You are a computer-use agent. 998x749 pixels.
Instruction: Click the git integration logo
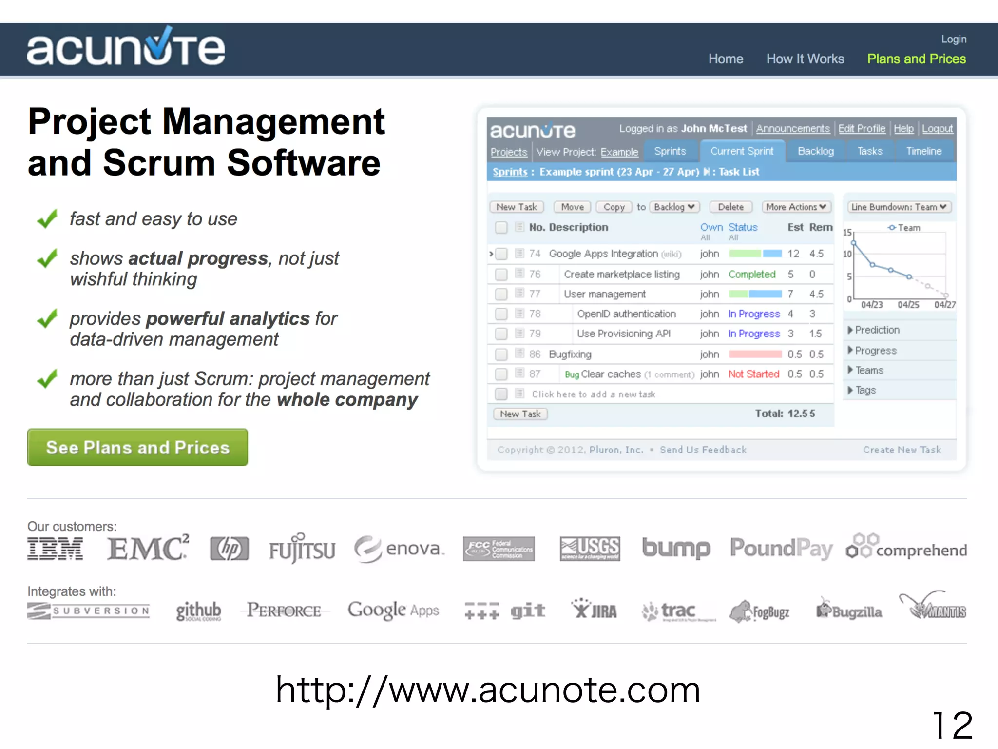[x=505, y=611]
